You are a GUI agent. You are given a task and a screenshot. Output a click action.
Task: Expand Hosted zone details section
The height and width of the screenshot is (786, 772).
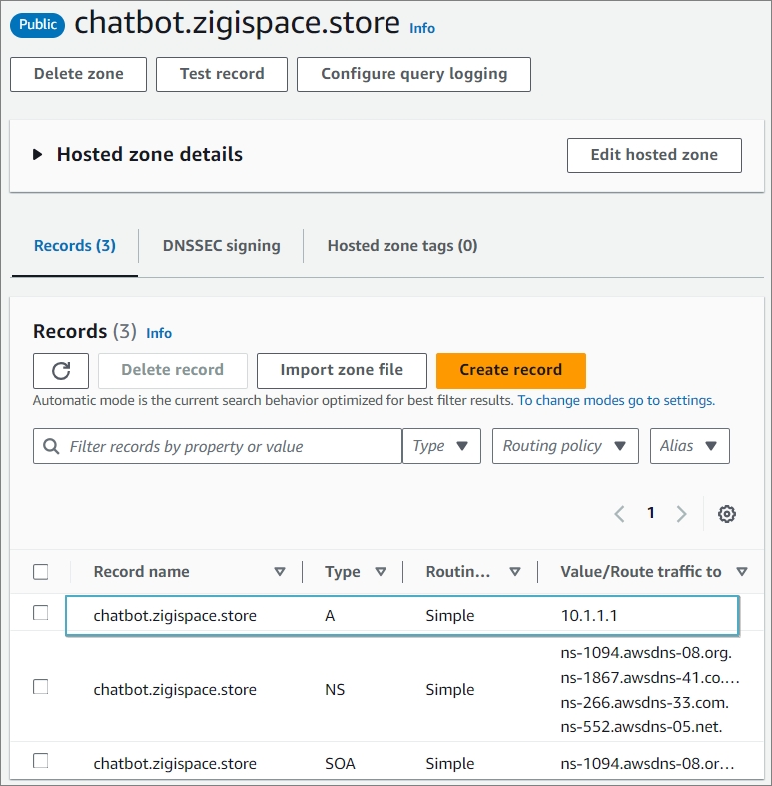38,155
